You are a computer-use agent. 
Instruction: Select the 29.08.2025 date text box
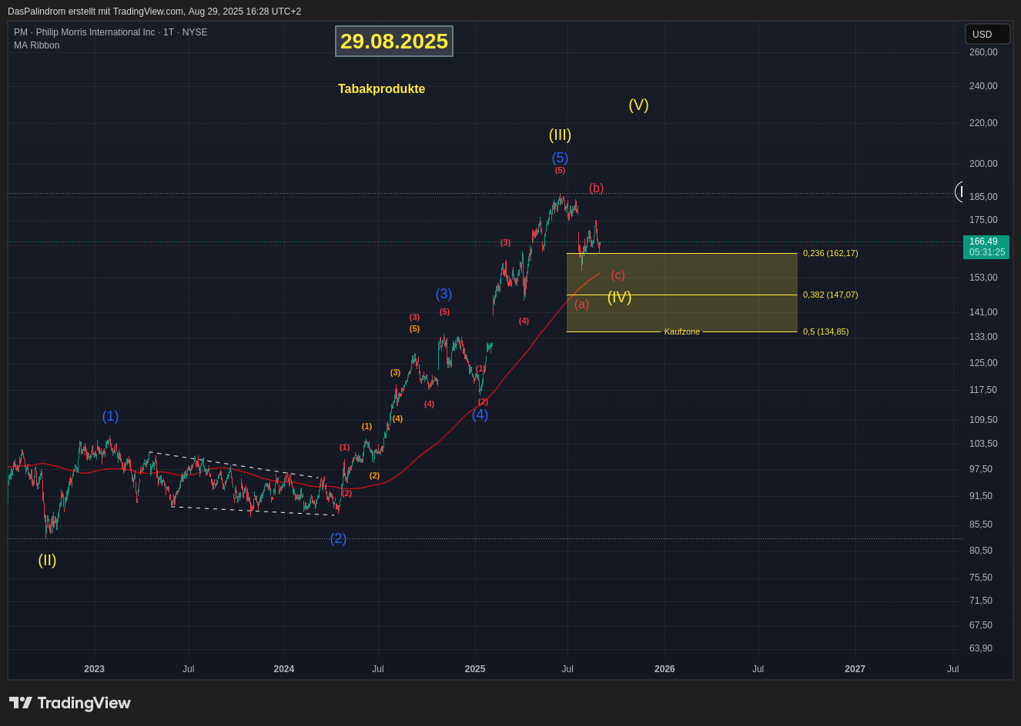(x=393, y=42)
